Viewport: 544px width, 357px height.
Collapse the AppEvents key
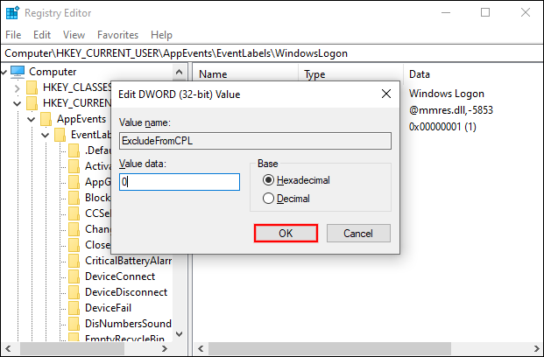pos(32,119)
